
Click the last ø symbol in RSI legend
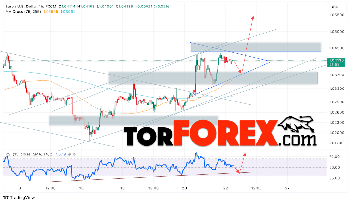[x=74, y=154]
